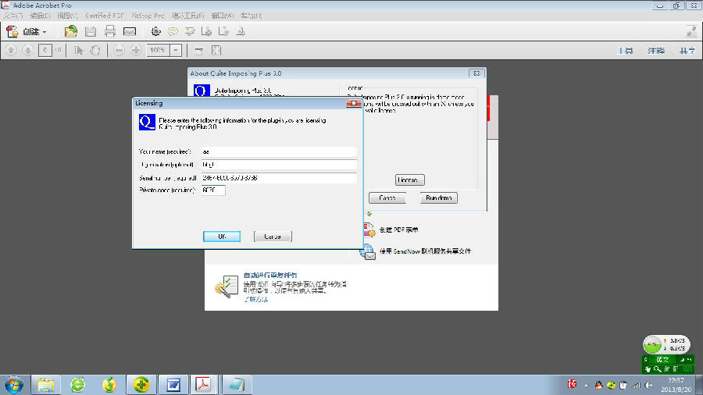
Task: Click the SendNow globe envelope icon
Action: coord(367,251)
